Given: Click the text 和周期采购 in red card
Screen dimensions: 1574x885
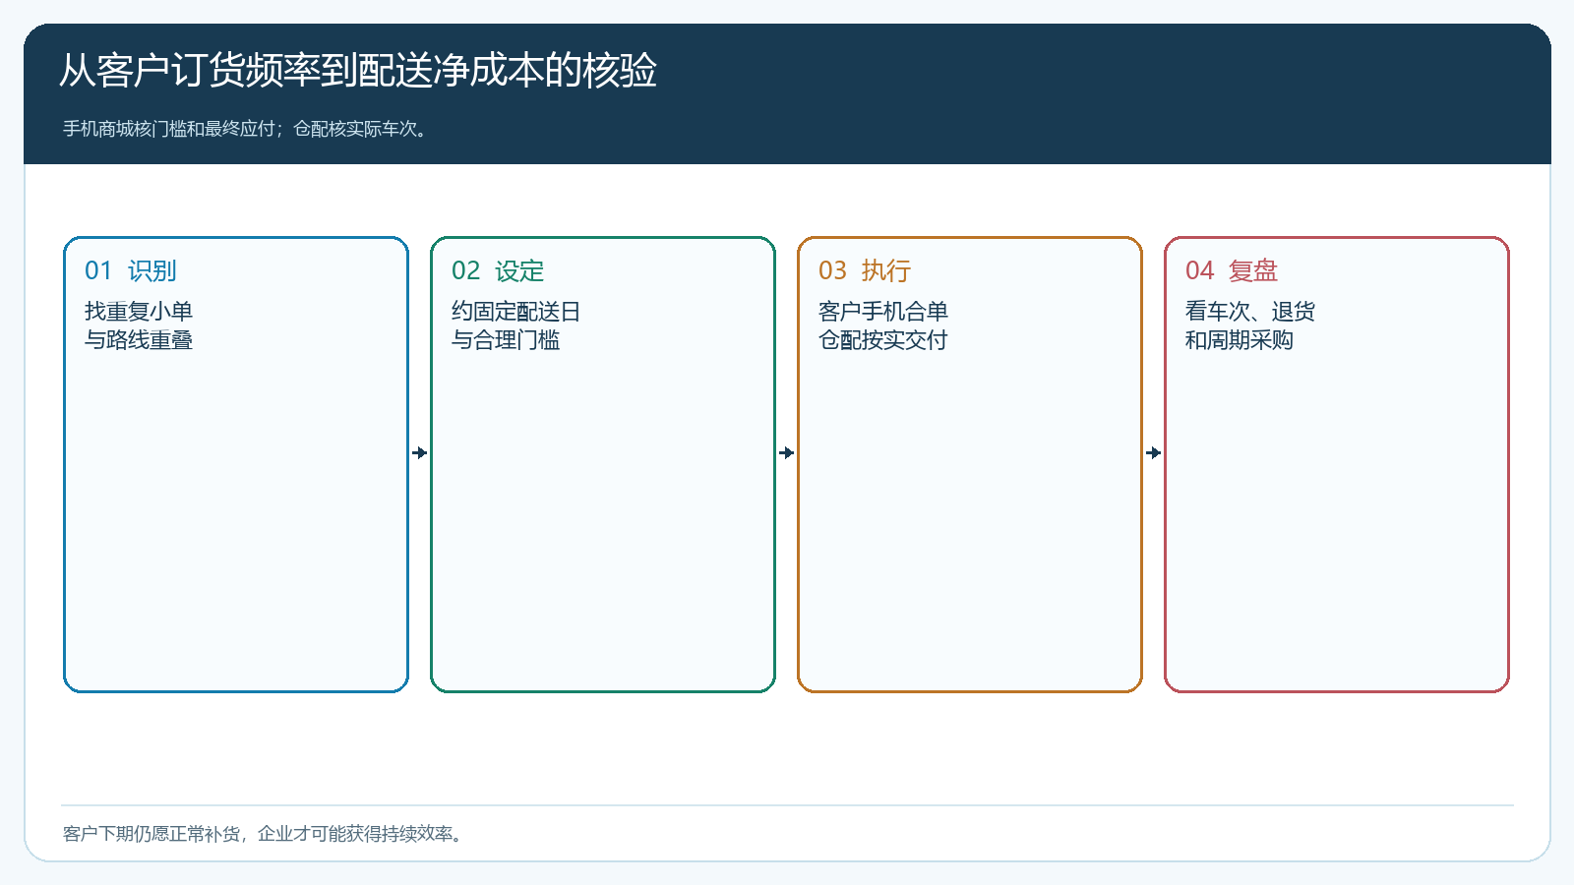Looking at the screenshot, I should click(x=1240, y=340).
